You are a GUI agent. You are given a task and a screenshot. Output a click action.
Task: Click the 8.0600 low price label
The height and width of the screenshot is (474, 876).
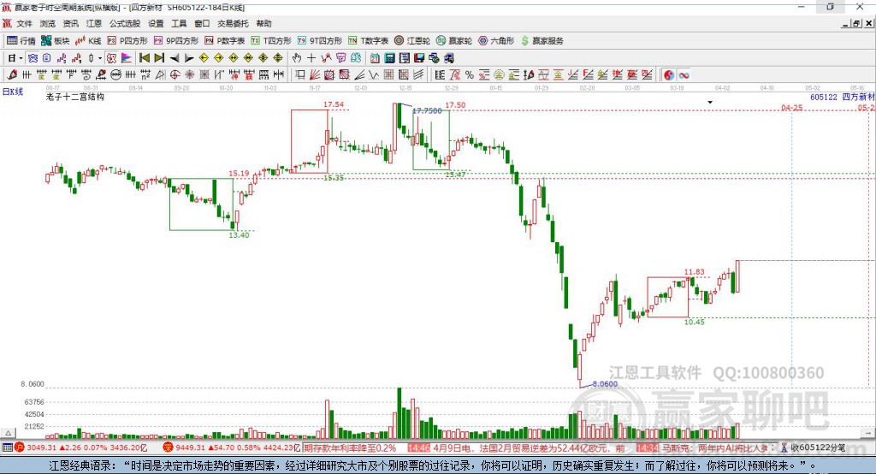pyautogui.click(x=605, y=384)
